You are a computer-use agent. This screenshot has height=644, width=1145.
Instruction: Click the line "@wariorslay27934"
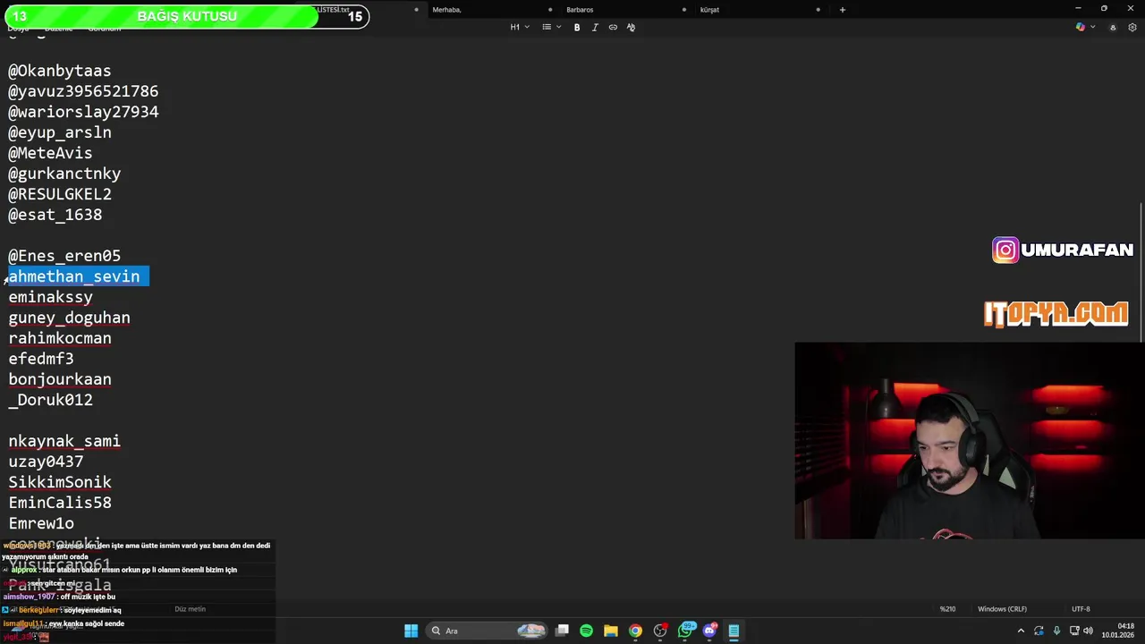[83, 112]
